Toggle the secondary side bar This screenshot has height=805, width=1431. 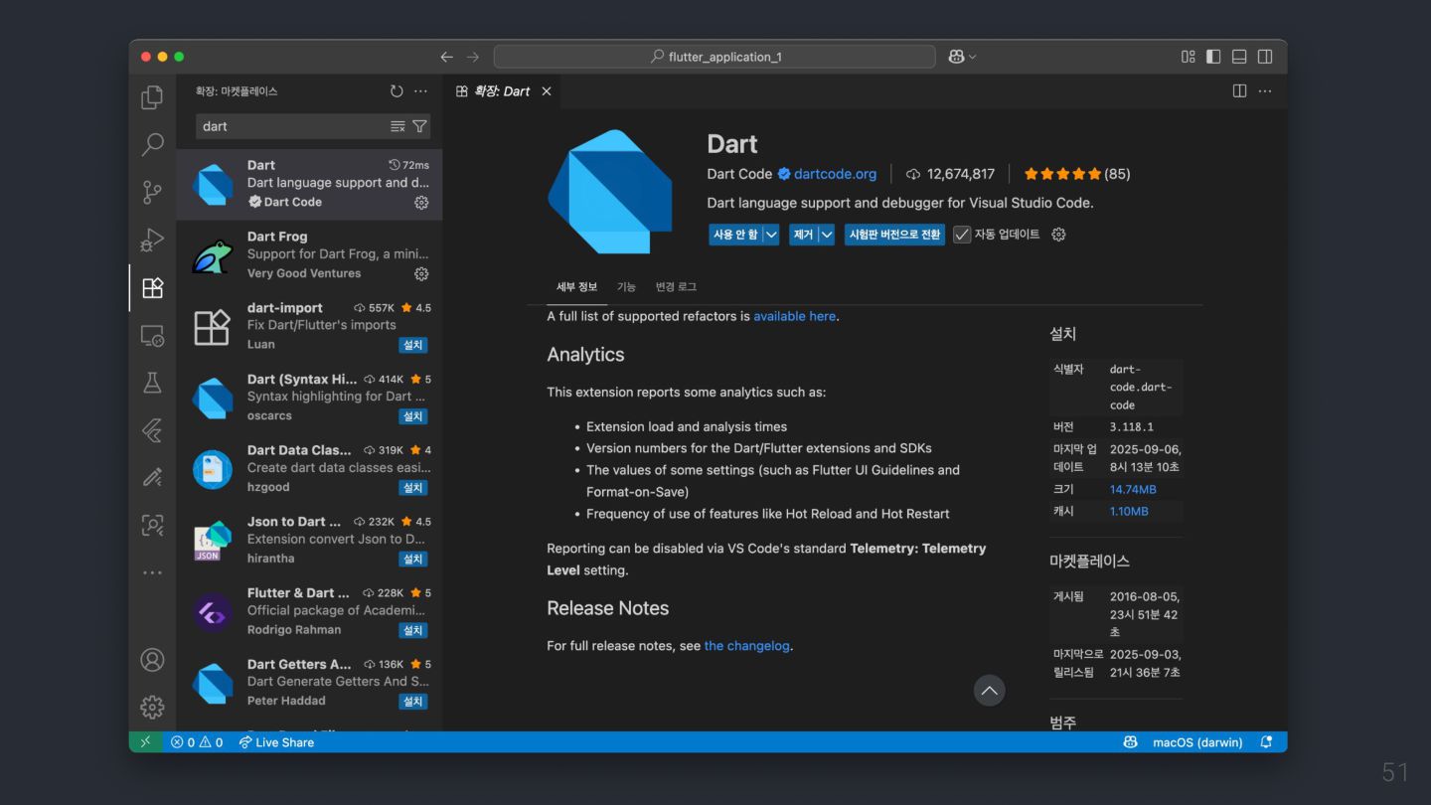1265,57
